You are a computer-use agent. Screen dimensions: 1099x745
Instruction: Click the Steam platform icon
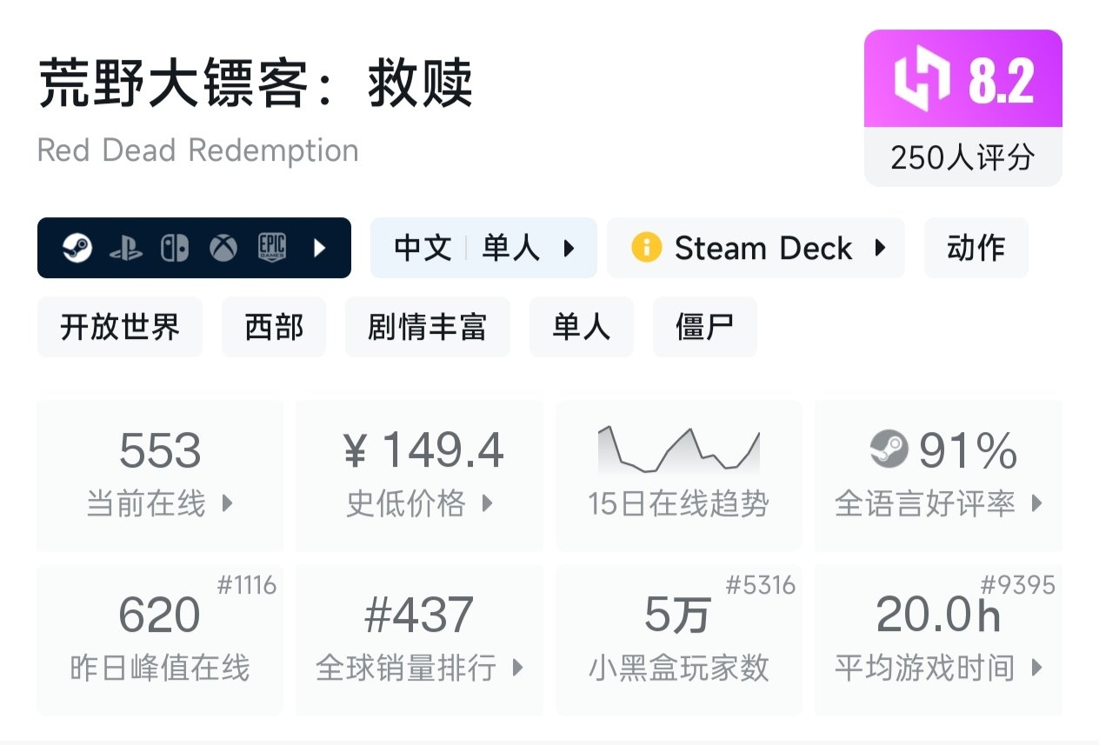(77, 249)
